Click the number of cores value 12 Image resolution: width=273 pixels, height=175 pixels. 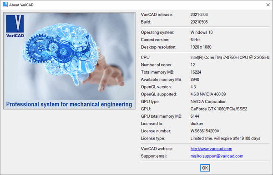(192, 65)
